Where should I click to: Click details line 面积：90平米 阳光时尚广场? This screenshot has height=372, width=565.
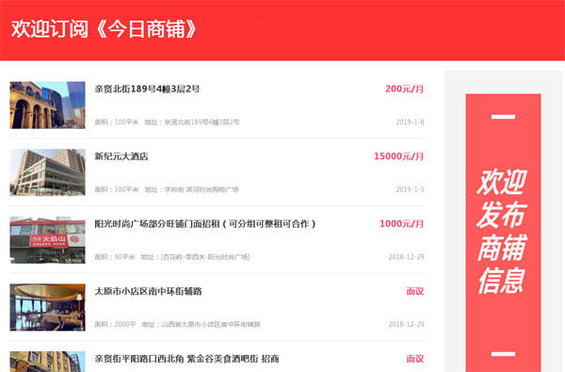click(x=172, y=257)
